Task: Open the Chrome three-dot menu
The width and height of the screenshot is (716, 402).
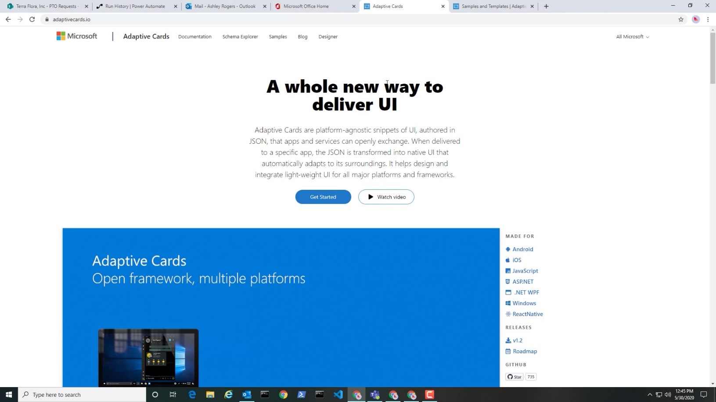Action: [x=708, y=19]
